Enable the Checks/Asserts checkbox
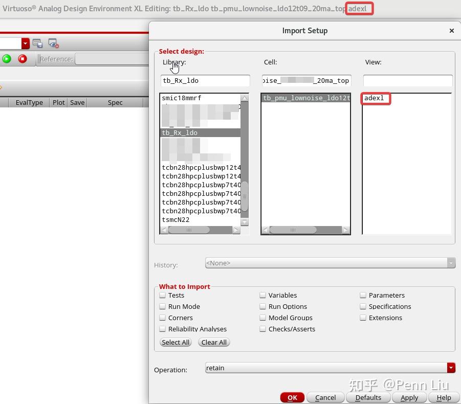The image size is (461, 404). (262, 329)
